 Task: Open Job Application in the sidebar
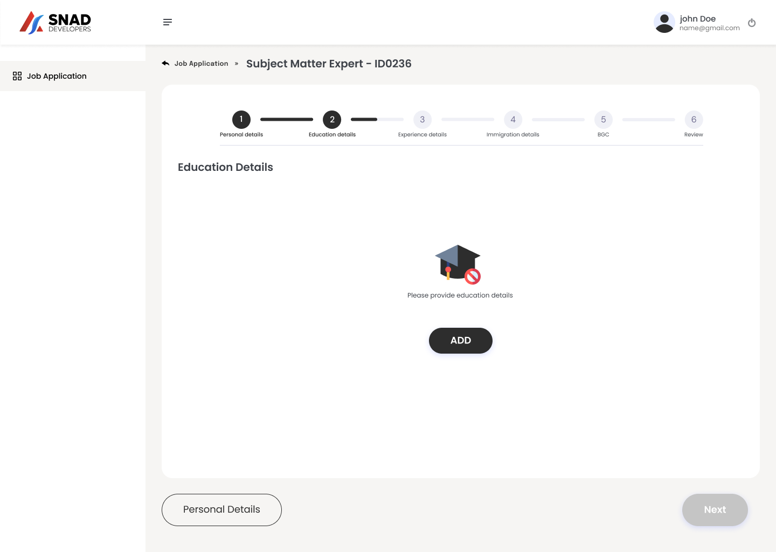pos(73,76)
